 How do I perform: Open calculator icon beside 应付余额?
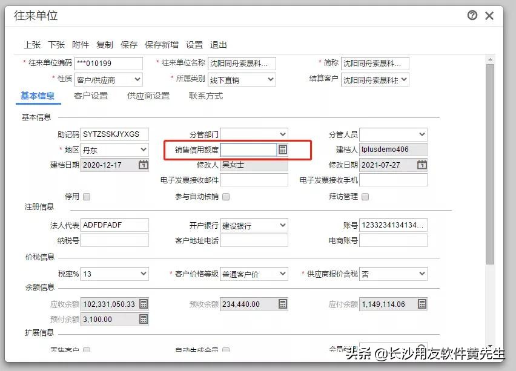[x=422, y=304]
